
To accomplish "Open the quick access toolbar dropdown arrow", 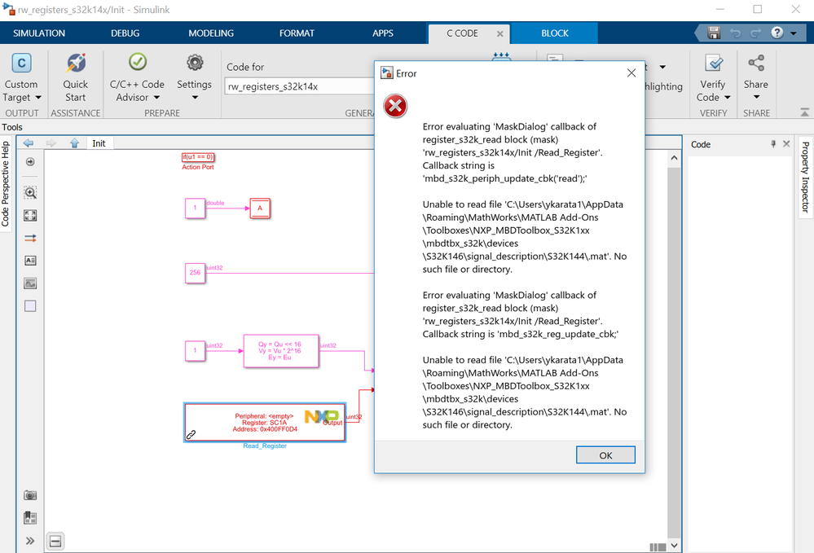I will pyautogui.click(x=794, y=33).
